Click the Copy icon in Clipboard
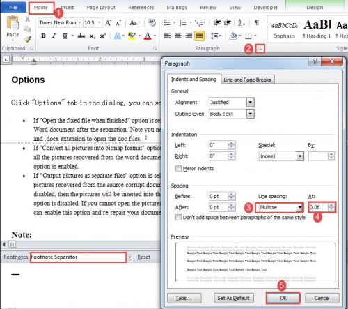Image resolution: width=348 pixels, height=309 pixels. 27,29
